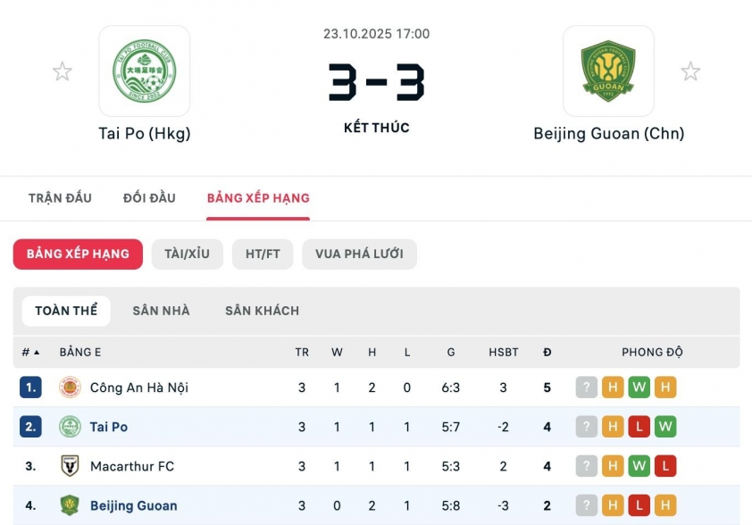Viewport: 752px width, 525px height.
Task: Open Beijing Guoan club crest in header
Action: (x=608, y=71)
